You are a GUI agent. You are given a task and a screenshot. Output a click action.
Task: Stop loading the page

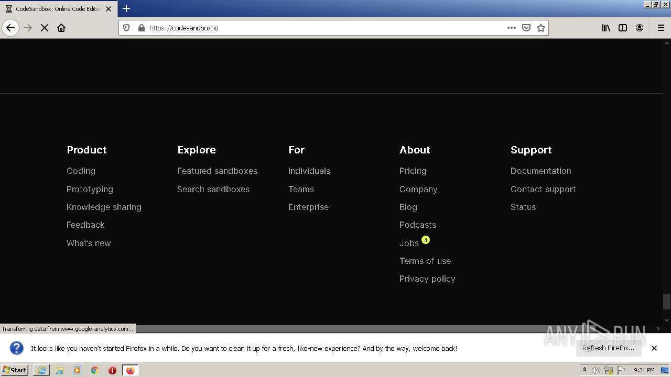(x=45, y=28)
